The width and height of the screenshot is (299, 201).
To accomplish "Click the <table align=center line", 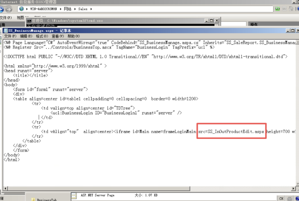I will [105, 99].
